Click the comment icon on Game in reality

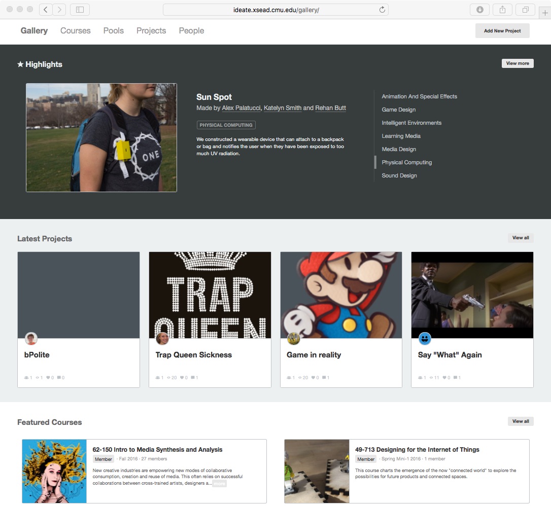click(324, 378)
